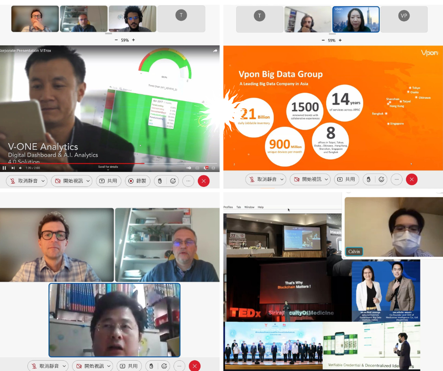Open more options in bottom-left meeting toolbar
The width and height of the screenshot is (443, 371).
pos(180,366)
